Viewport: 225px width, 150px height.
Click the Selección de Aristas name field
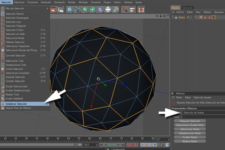click(204, 112)
